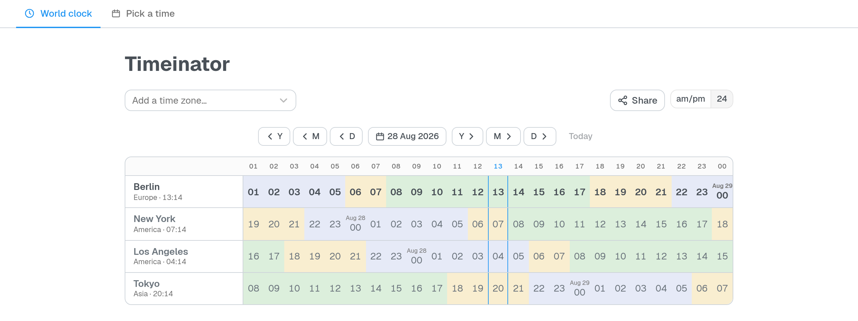Click Berlin hour 22 cell
This screenshot has width=858, height=321.
pyautogui.click(x=681, y=192)
